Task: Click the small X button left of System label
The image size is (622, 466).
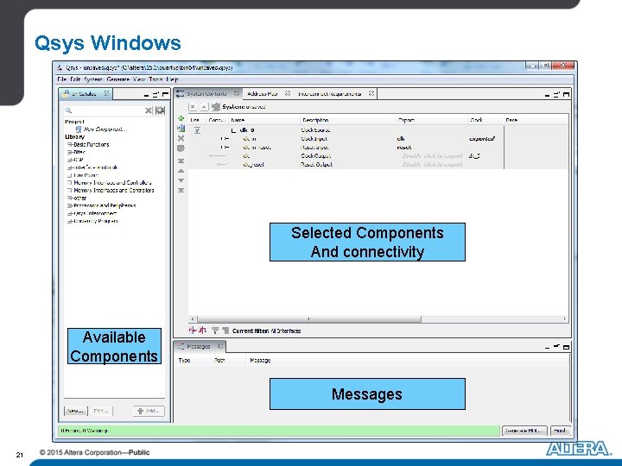Action: 193,107
